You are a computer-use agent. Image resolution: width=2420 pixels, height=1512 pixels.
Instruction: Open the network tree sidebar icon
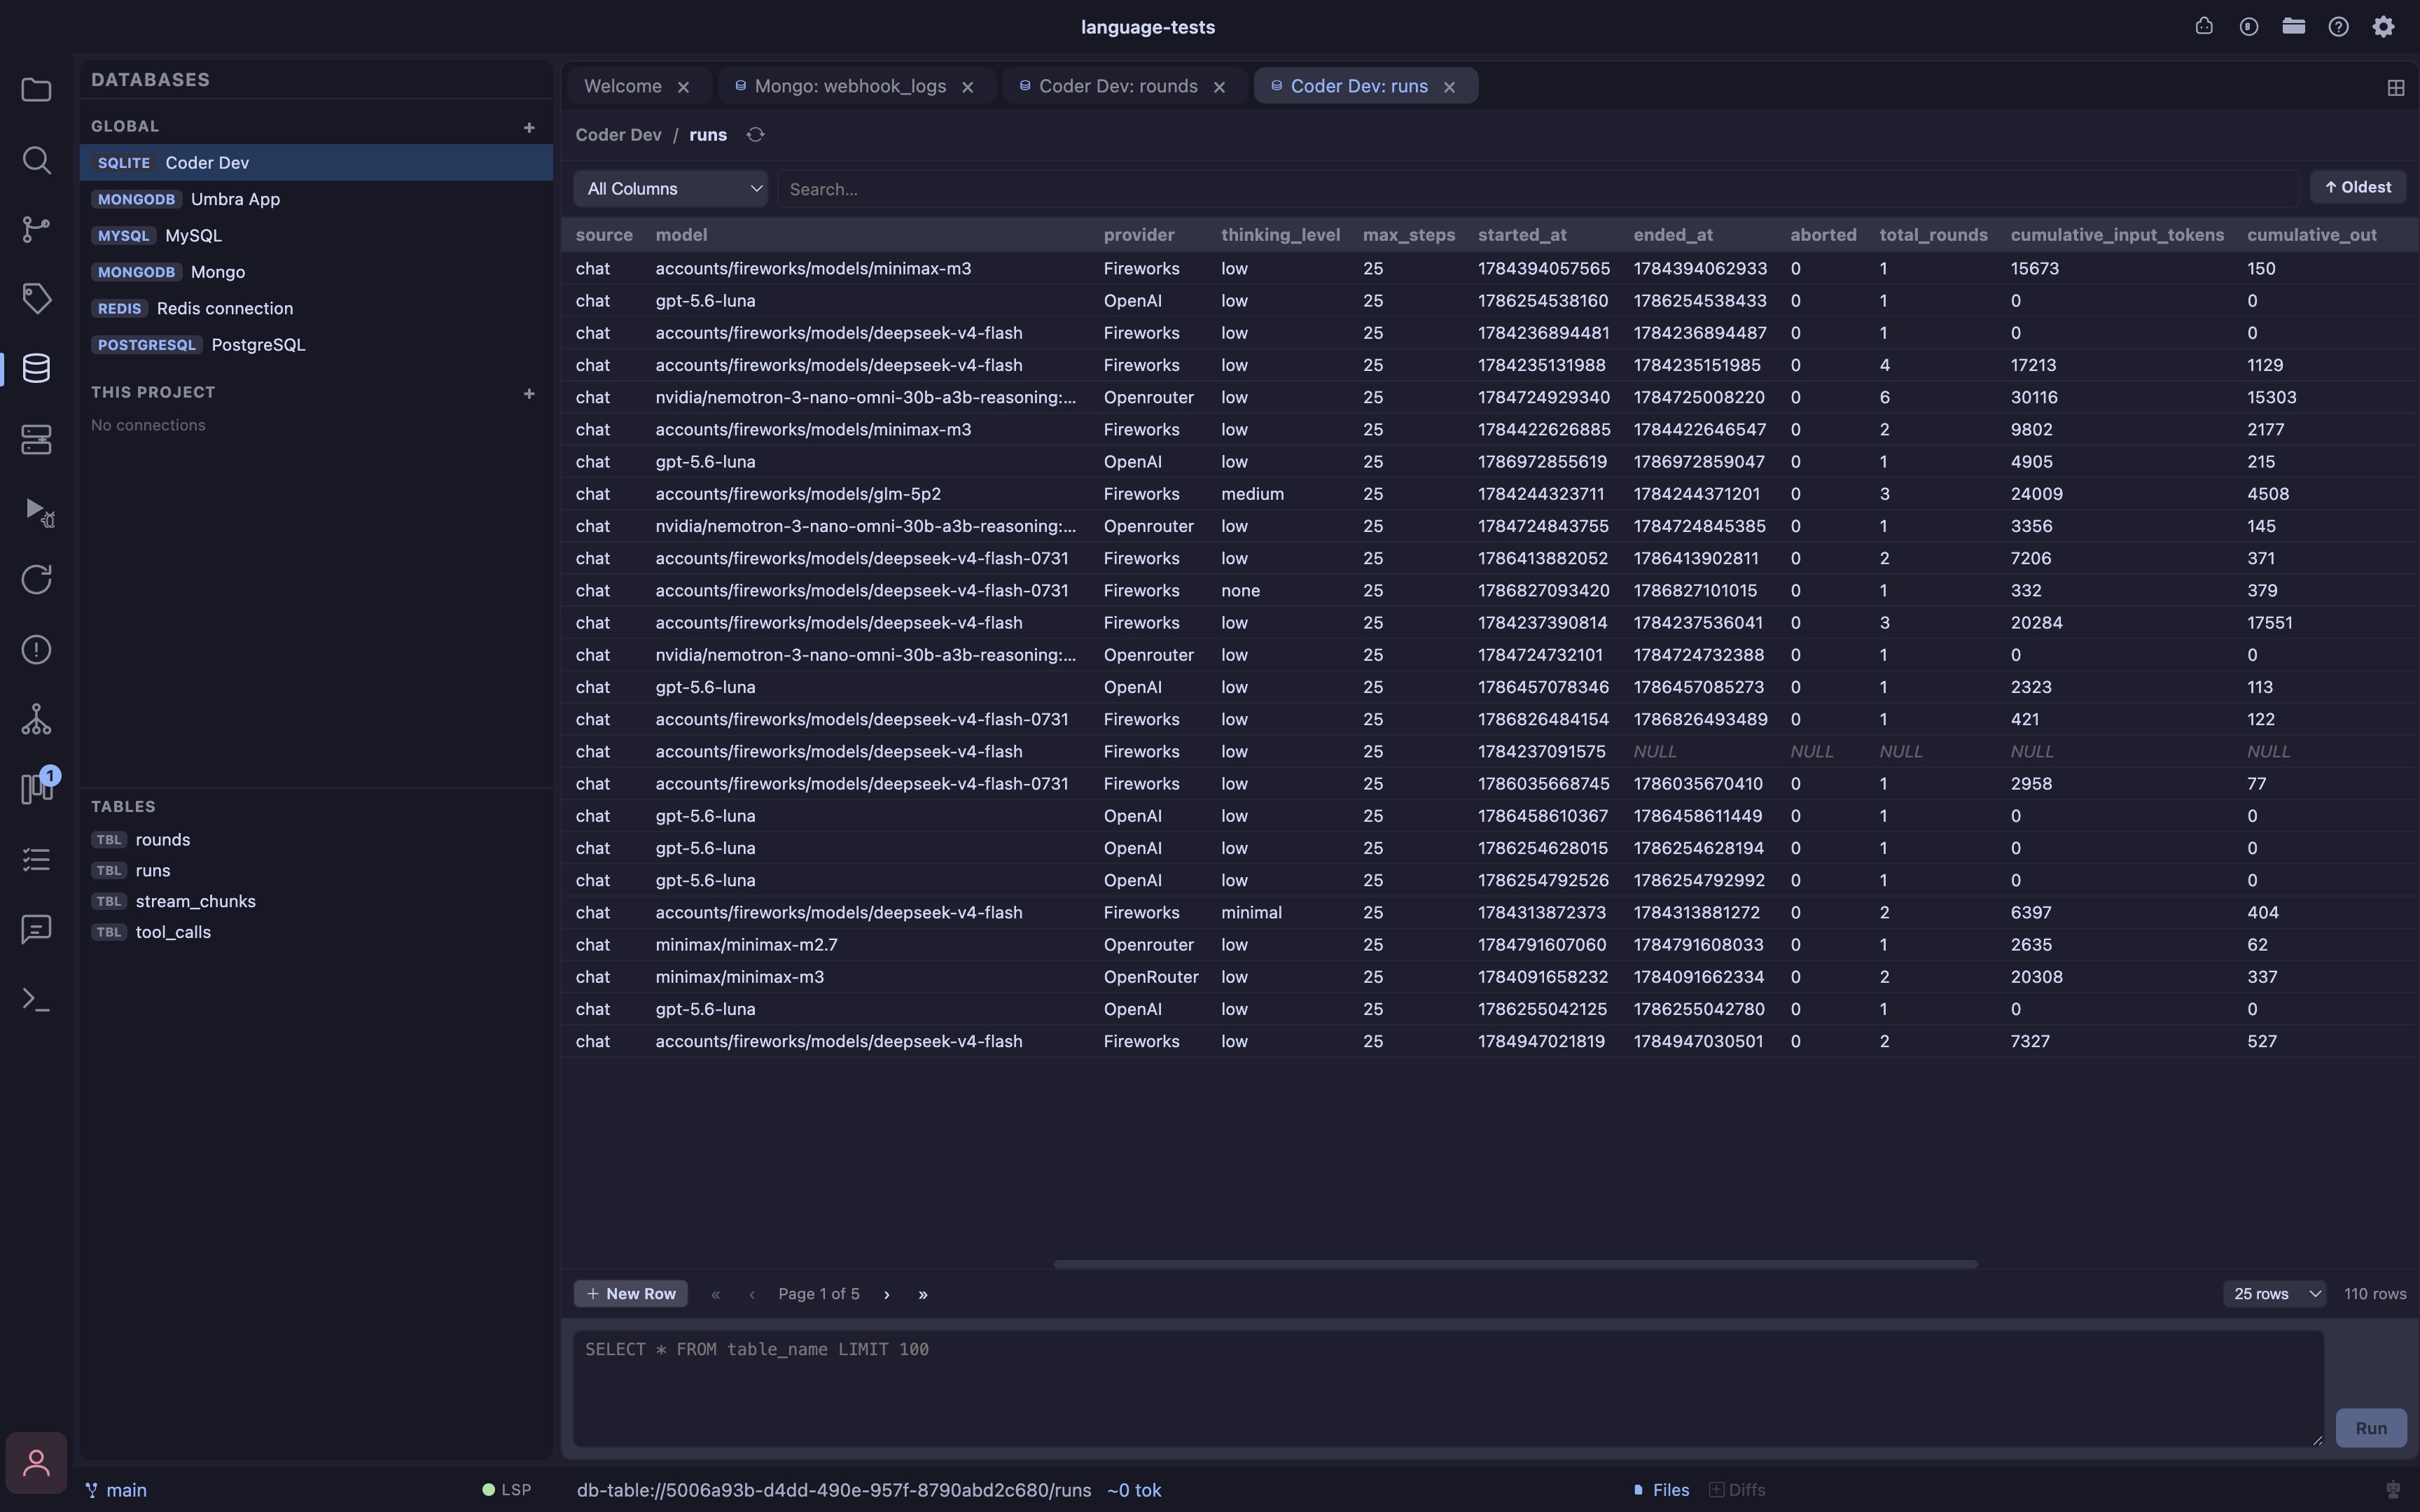click(36, 719)
